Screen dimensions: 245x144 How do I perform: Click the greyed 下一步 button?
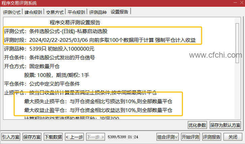pos(96,137)
